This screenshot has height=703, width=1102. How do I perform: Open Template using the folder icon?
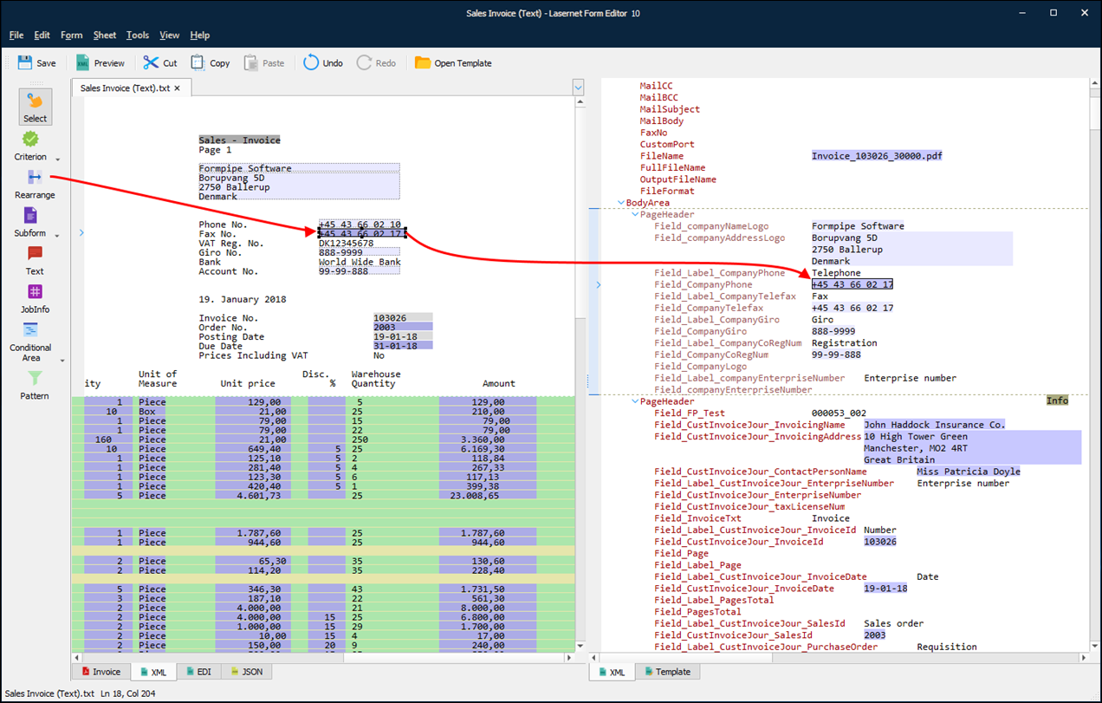[423, 62]
